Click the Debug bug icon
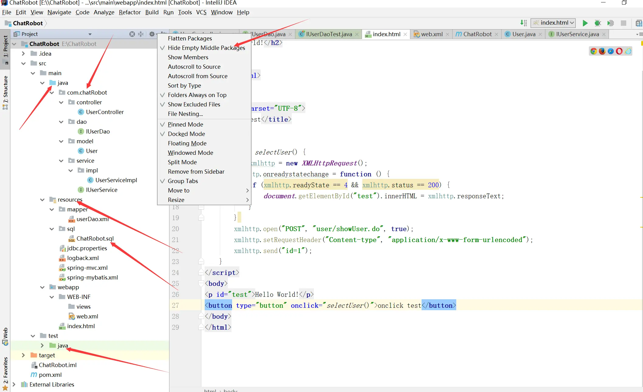This screenshot has height=392, width=643. click(598, 23)
